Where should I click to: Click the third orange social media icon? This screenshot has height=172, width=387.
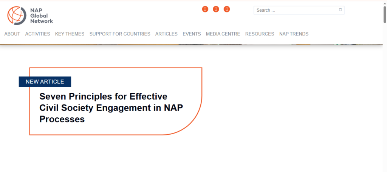pos(227,9)
